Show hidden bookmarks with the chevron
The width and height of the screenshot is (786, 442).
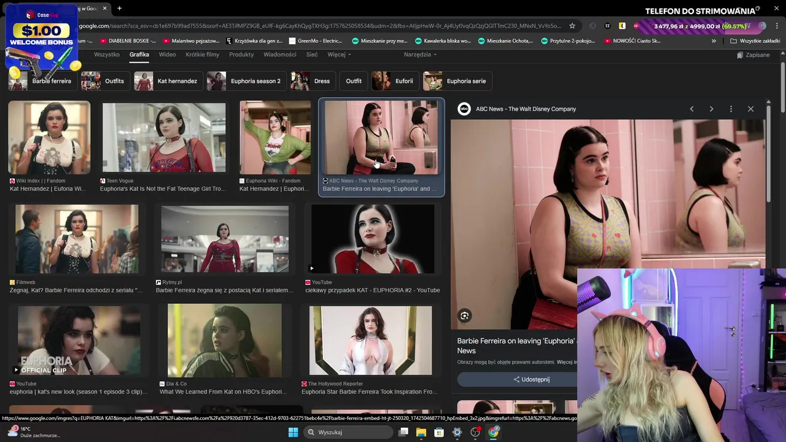pos(714,41)
